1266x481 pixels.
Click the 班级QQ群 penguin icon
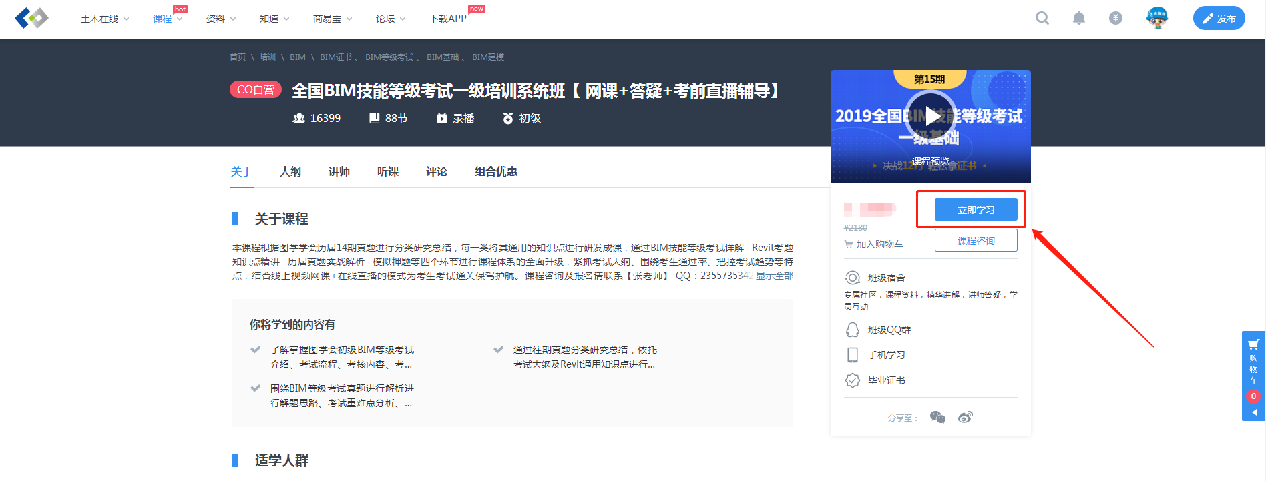(853, 330)
